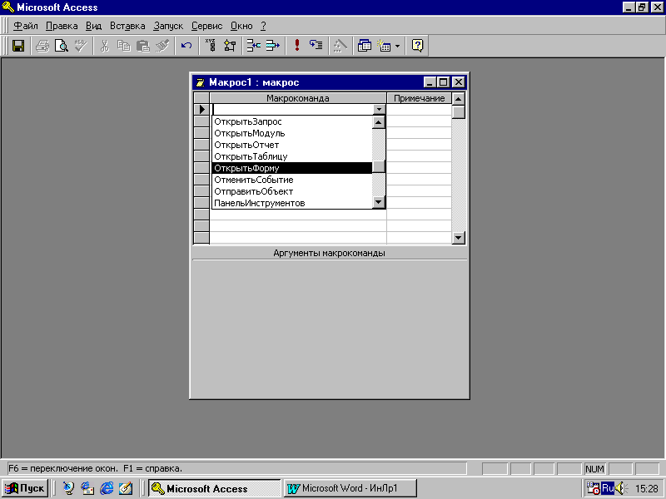
Task: Click the New Object table icon
Action: pos(385,46)
